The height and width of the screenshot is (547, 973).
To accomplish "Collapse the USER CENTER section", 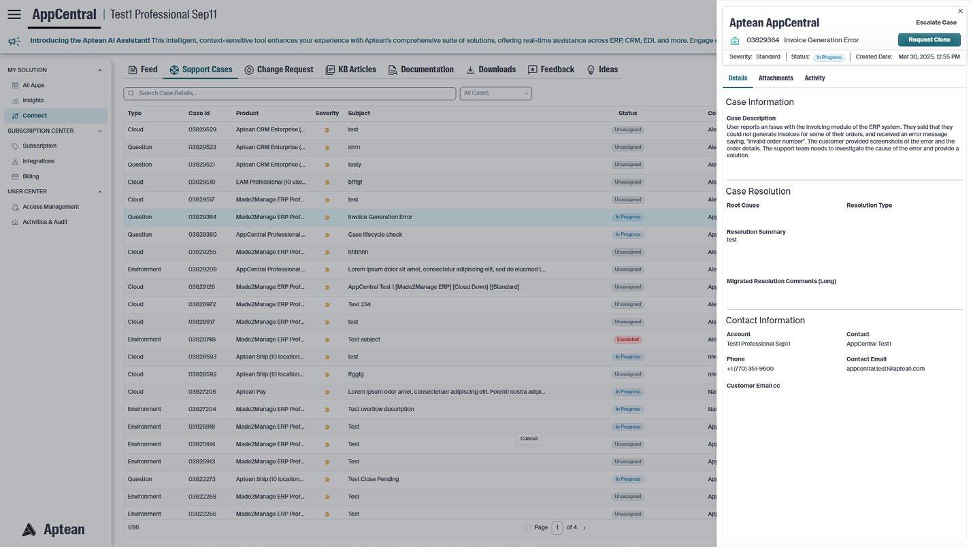I will coord(99,192).
